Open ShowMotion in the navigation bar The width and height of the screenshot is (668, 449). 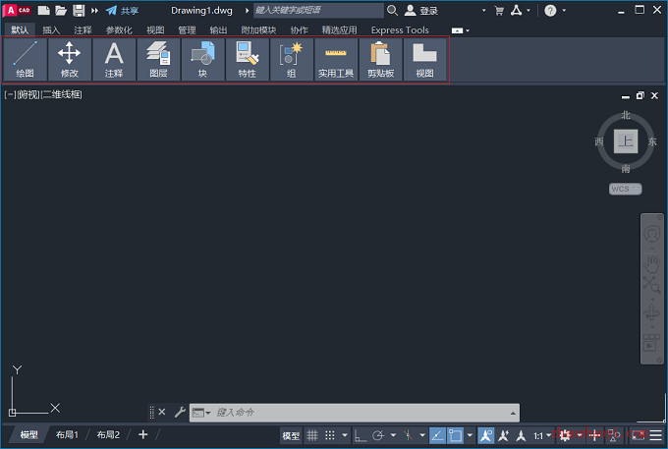click(651, 343)
